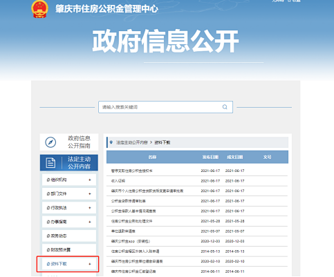Open the 公积金借款人基本情况调查表 entry
The height and width of the screenshot is (277, 334).
[133, 211]
